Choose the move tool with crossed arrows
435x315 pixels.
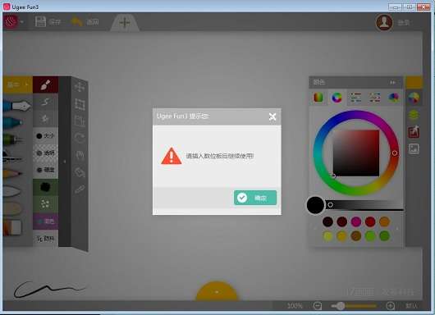point(80,87)
